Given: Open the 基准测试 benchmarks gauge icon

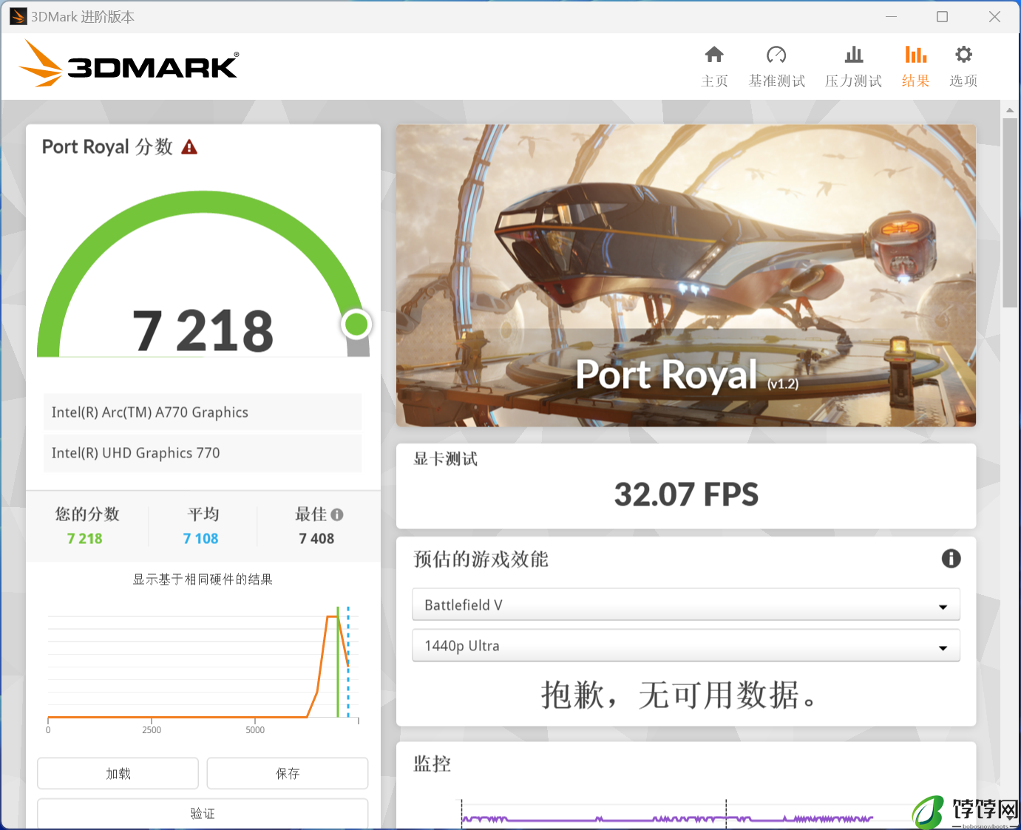Looking at the screenshot, I should click(x=776, y=55).
